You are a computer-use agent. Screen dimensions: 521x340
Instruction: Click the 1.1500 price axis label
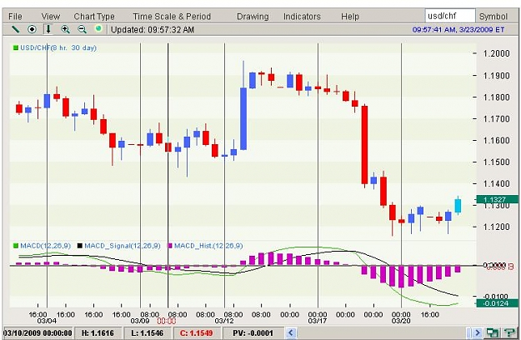[497, 162]
